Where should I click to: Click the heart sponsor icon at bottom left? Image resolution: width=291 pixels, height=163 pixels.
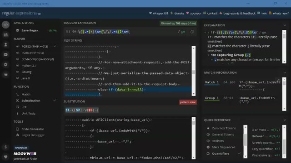click(5, 157)
